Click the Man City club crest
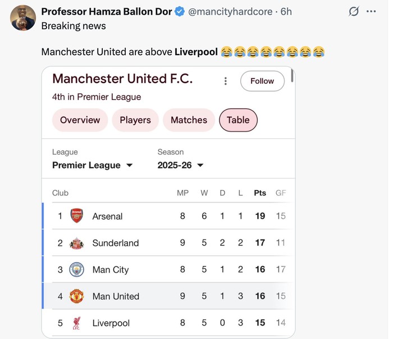The width and height of the screenshot is (393, 339). point(76,270)
